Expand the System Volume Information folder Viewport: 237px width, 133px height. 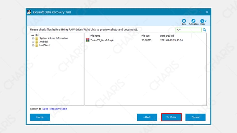(x=33, y=38)
